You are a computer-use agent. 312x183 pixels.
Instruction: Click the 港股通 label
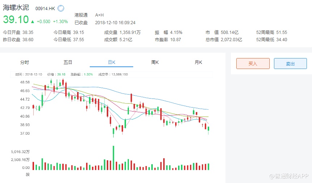coord(81,15)
